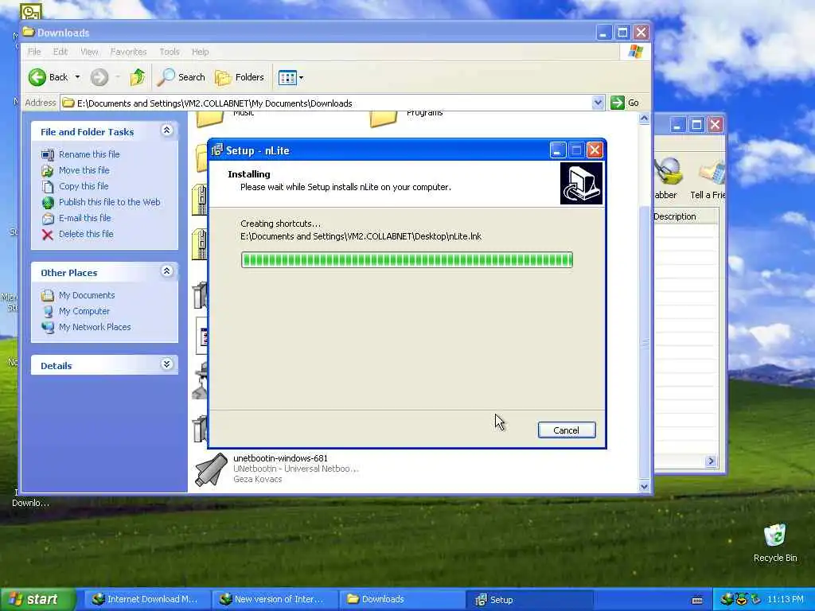
Task: Click the first system tray icon
Action: tap(727, 600)
